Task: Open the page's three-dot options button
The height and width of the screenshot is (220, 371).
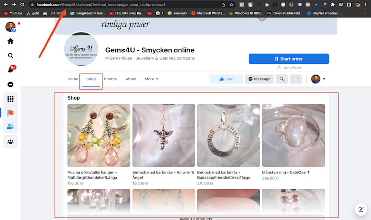Action: click(296, 79)
